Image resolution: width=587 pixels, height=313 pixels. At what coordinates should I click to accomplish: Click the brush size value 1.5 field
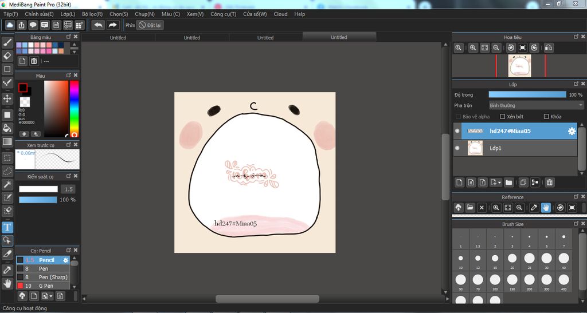(x=68, y=189)
